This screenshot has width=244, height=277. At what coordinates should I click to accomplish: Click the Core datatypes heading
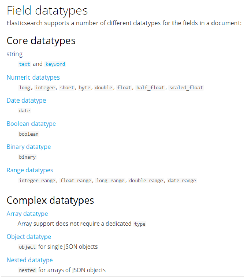coord(41,40)
